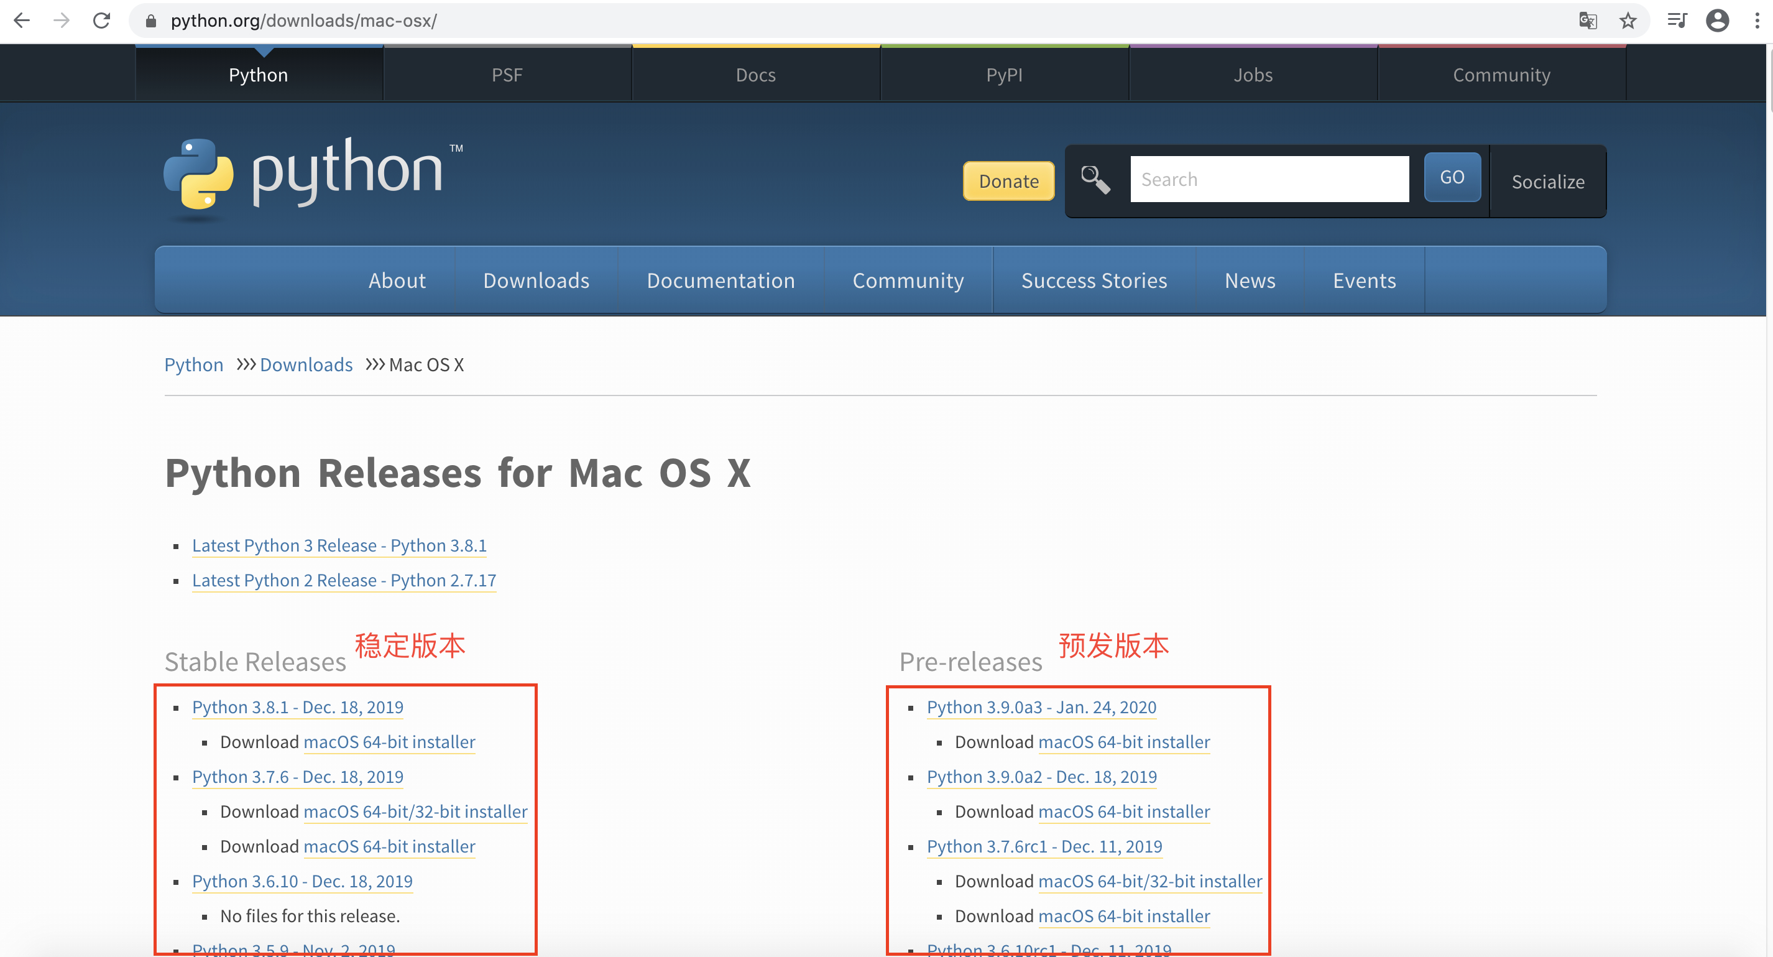Viewport: 1773px width, 957px height.
Task: Open Python 3.9.0a2 - Dec. 18, 2019 release
Action: pos(1042,777)
